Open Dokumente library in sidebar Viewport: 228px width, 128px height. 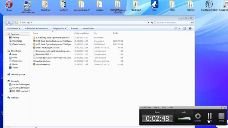[x=17, y=61]
